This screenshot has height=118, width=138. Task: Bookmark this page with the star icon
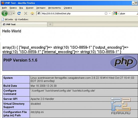[106, 14]
